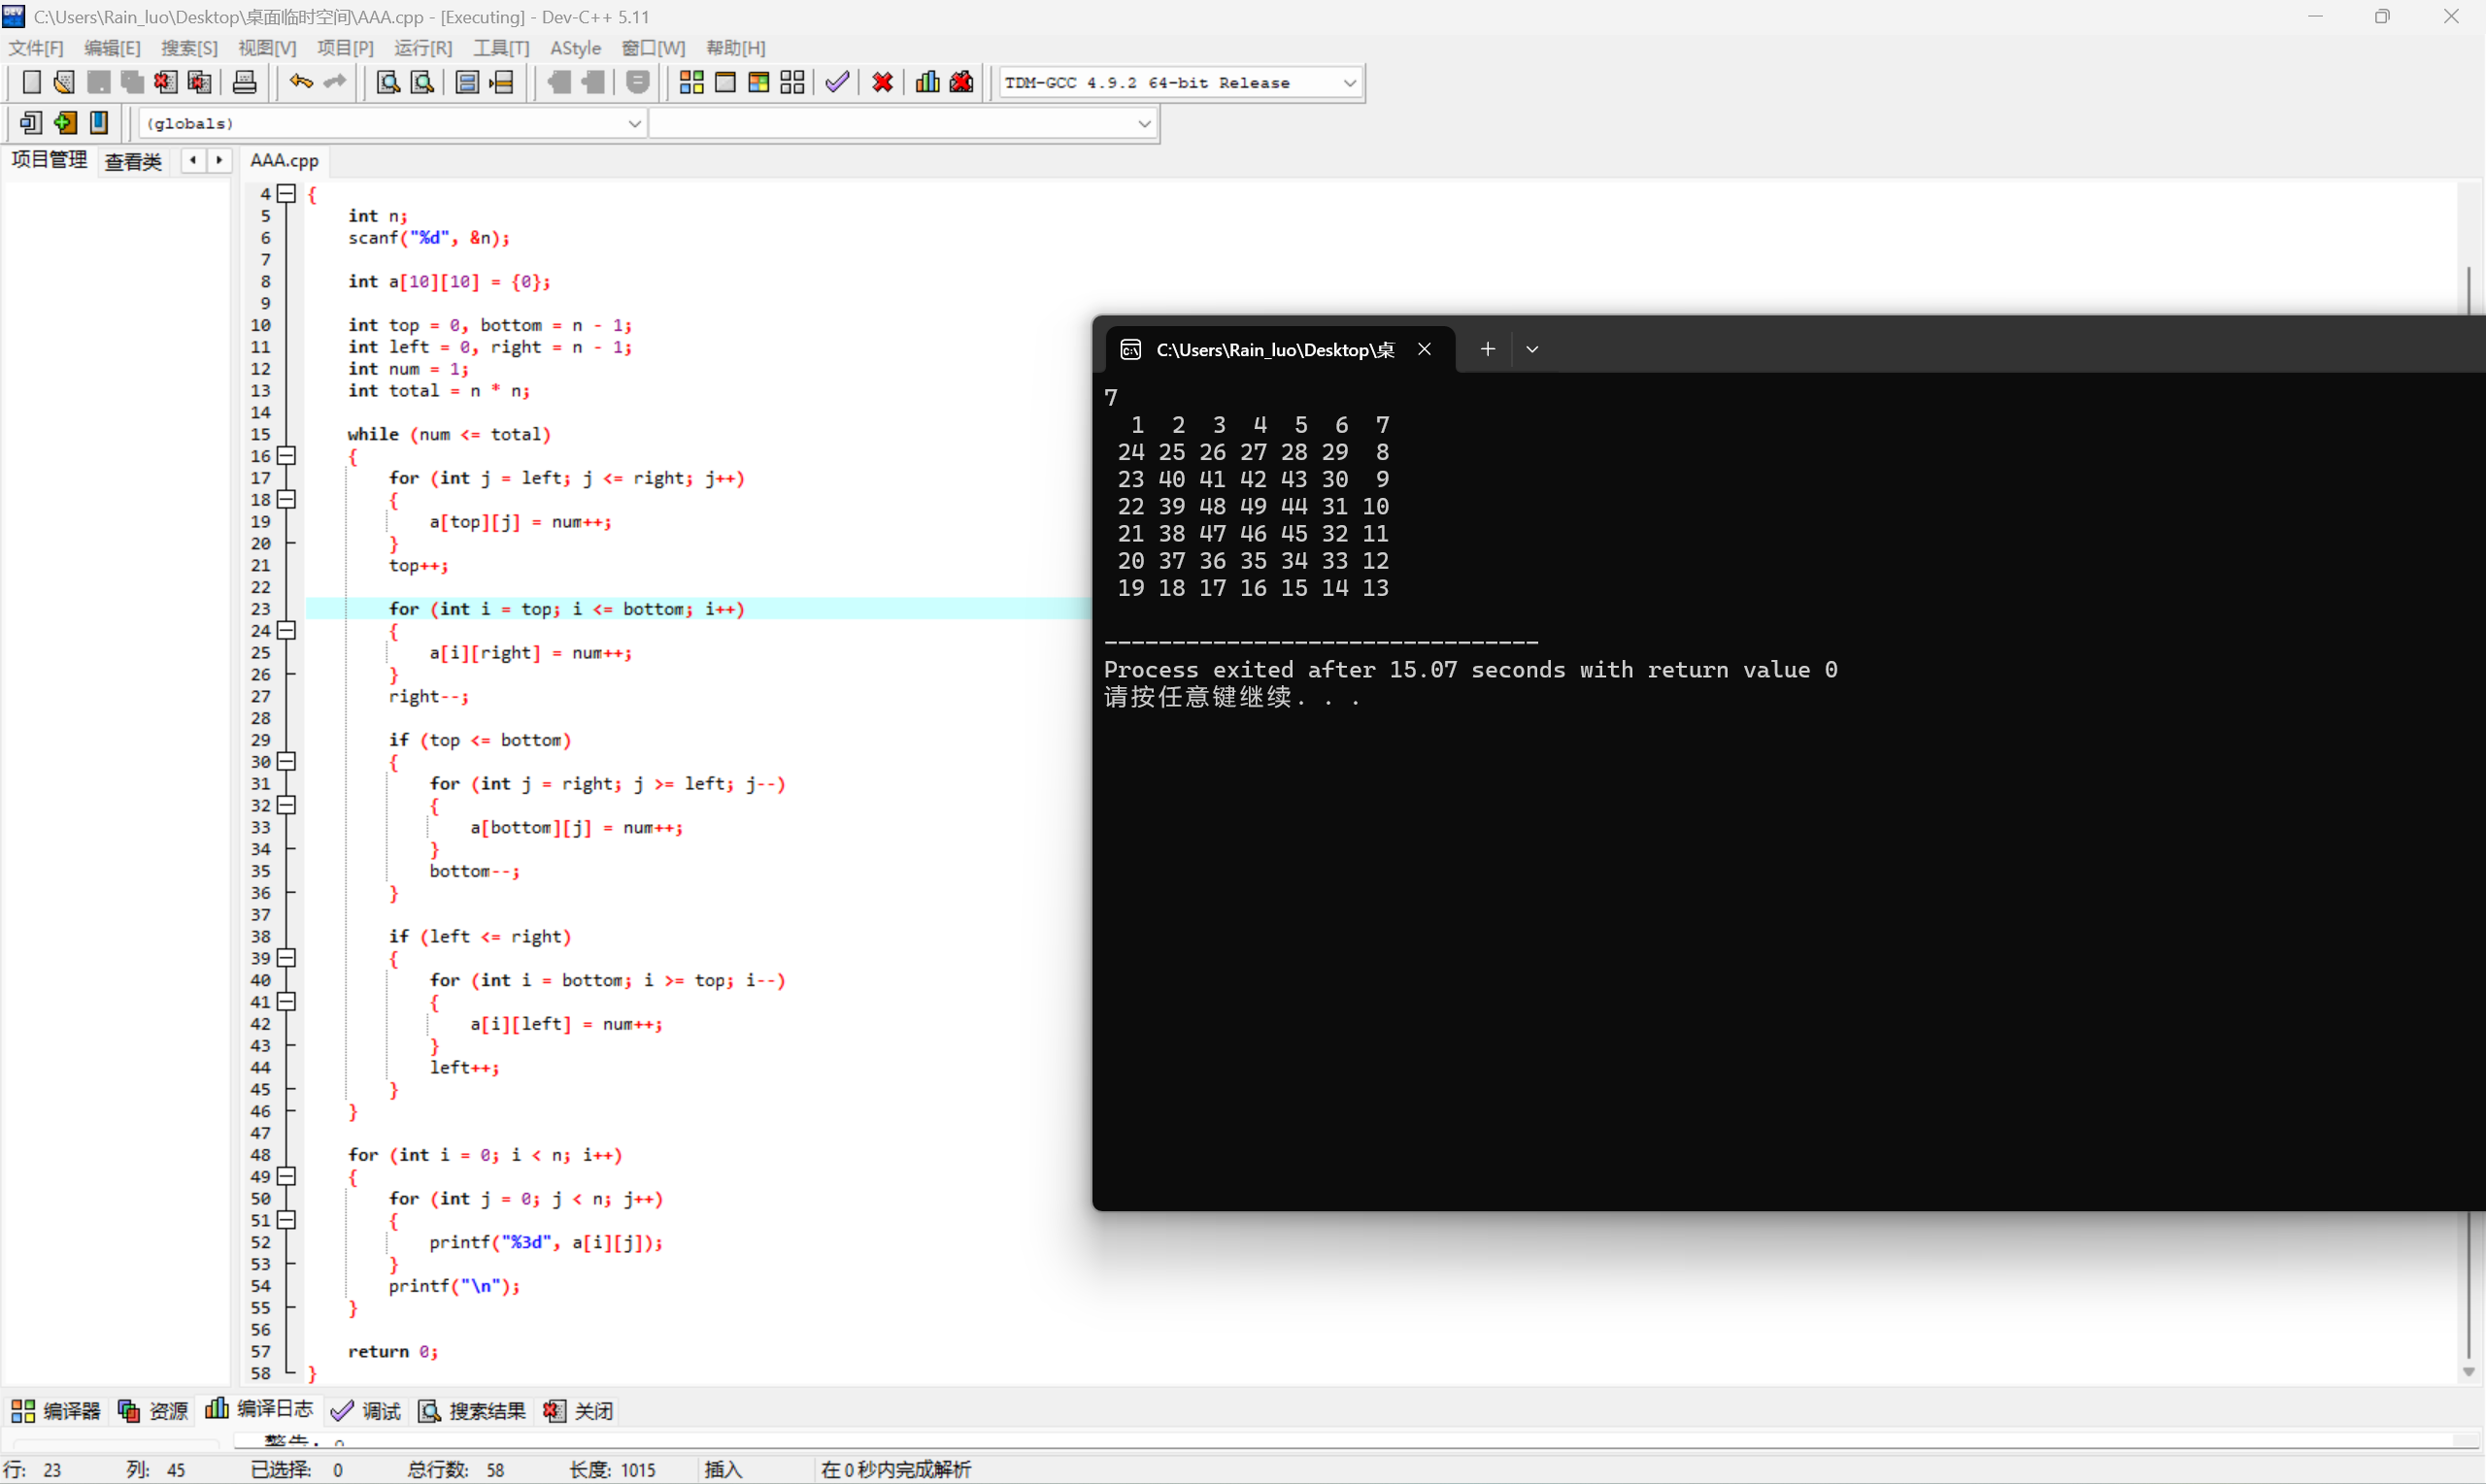Click the Find magnifier icon in toolbar
The image size is (2486, 1484).
(x=388, y=82)
